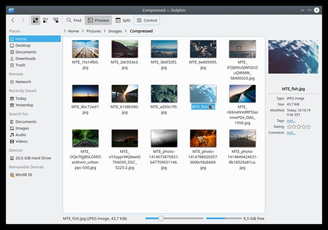Select MTE_photo-1414073875831 grayscale image
328x230 pixels.
tap(164, 138)
